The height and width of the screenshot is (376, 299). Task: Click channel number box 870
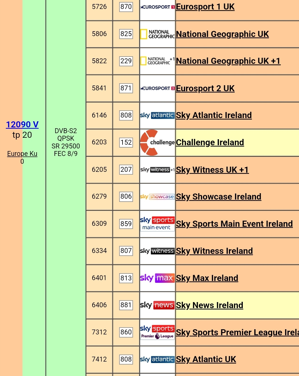pos(126,7)
